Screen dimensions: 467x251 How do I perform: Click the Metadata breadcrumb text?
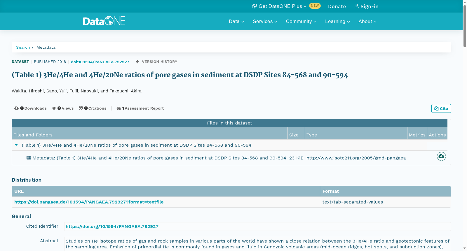46,47
